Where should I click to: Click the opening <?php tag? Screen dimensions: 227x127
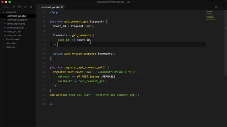(54, 12)
